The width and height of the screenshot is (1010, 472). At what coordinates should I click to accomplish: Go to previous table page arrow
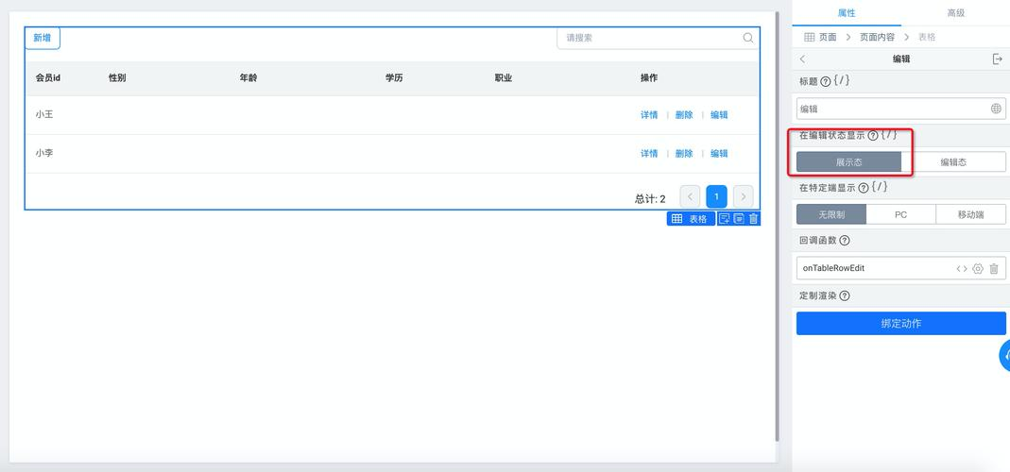coord(690,196)
